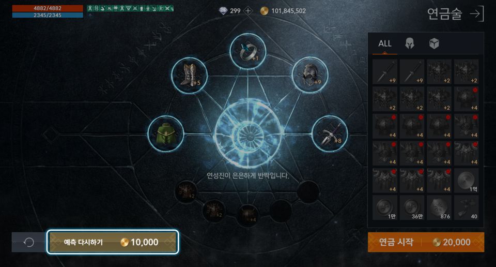
Task: Pick the 36만 coin item in inventory
Action: coord(412,208)
